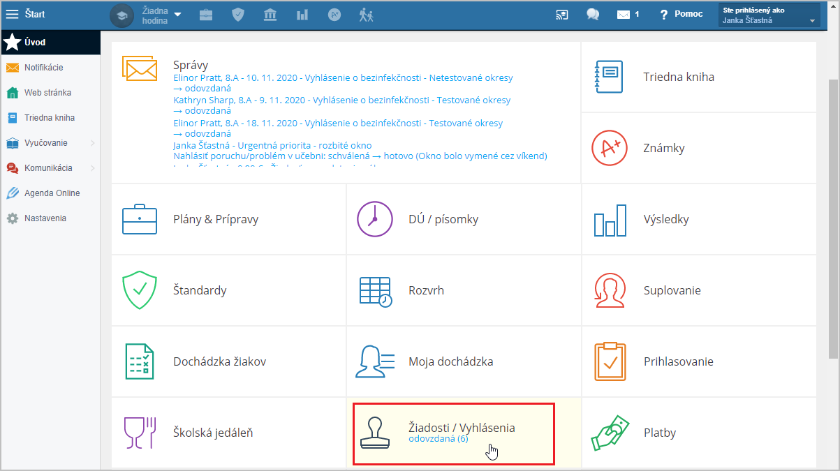Click the round A+ grade icon in top toolbar
Viewport: 840px width, 471px height.
coord(334,15)
